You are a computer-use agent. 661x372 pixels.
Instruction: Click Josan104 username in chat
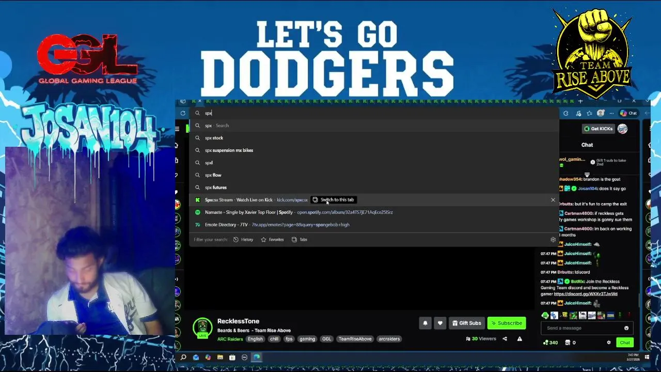pos(587,189)
